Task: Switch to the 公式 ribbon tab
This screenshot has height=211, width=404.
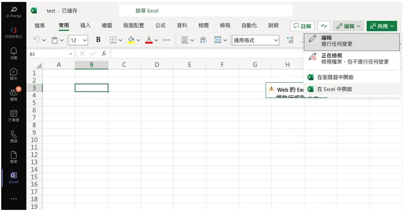Action: [x=161, y=26]
